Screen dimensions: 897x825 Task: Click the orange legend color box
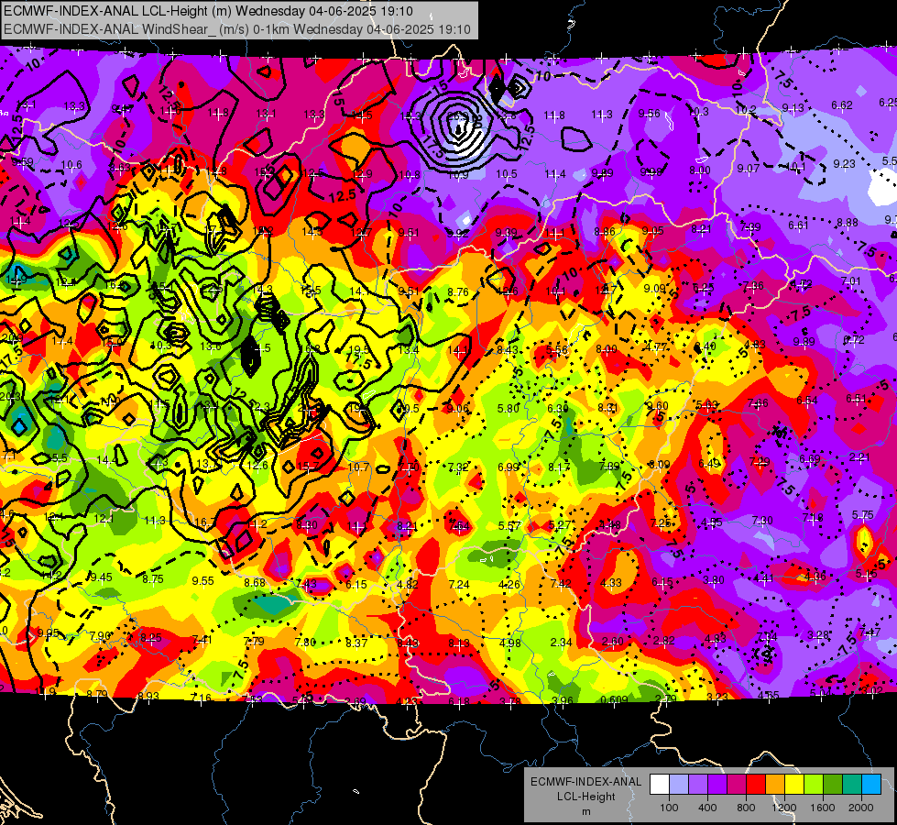[x=775, y=785]
